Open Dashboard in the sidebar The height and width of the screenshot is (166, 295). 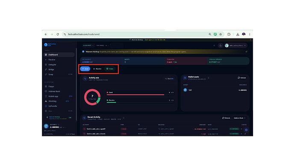59,55
